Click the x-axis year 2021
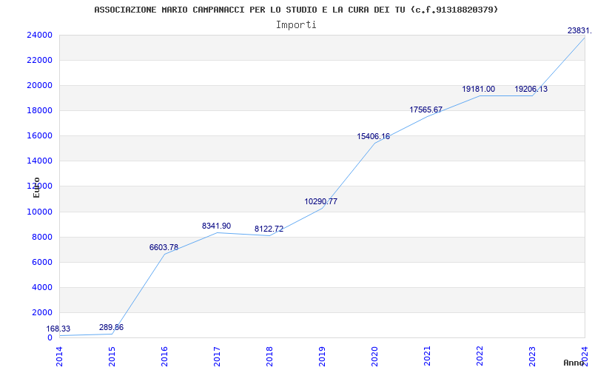The width and height of the screenshot is (592, 370). [x=427, y=357]
